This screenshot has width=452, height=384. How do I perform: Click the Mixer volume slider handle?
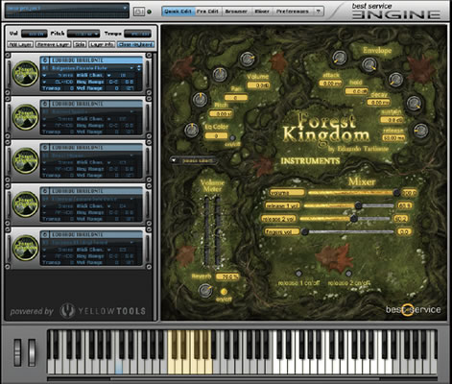tap(396, 193)
